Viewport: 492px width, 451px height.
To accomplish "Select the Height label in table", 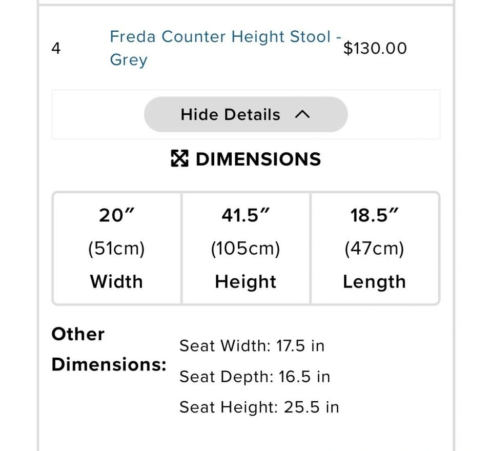I will [245, 281].
